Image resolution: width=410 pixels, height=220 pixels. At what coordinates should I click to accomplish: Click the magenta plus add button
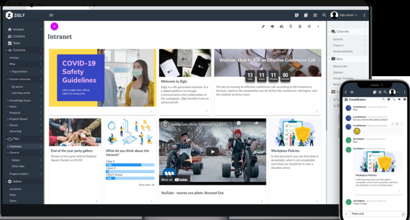[55, 26]
